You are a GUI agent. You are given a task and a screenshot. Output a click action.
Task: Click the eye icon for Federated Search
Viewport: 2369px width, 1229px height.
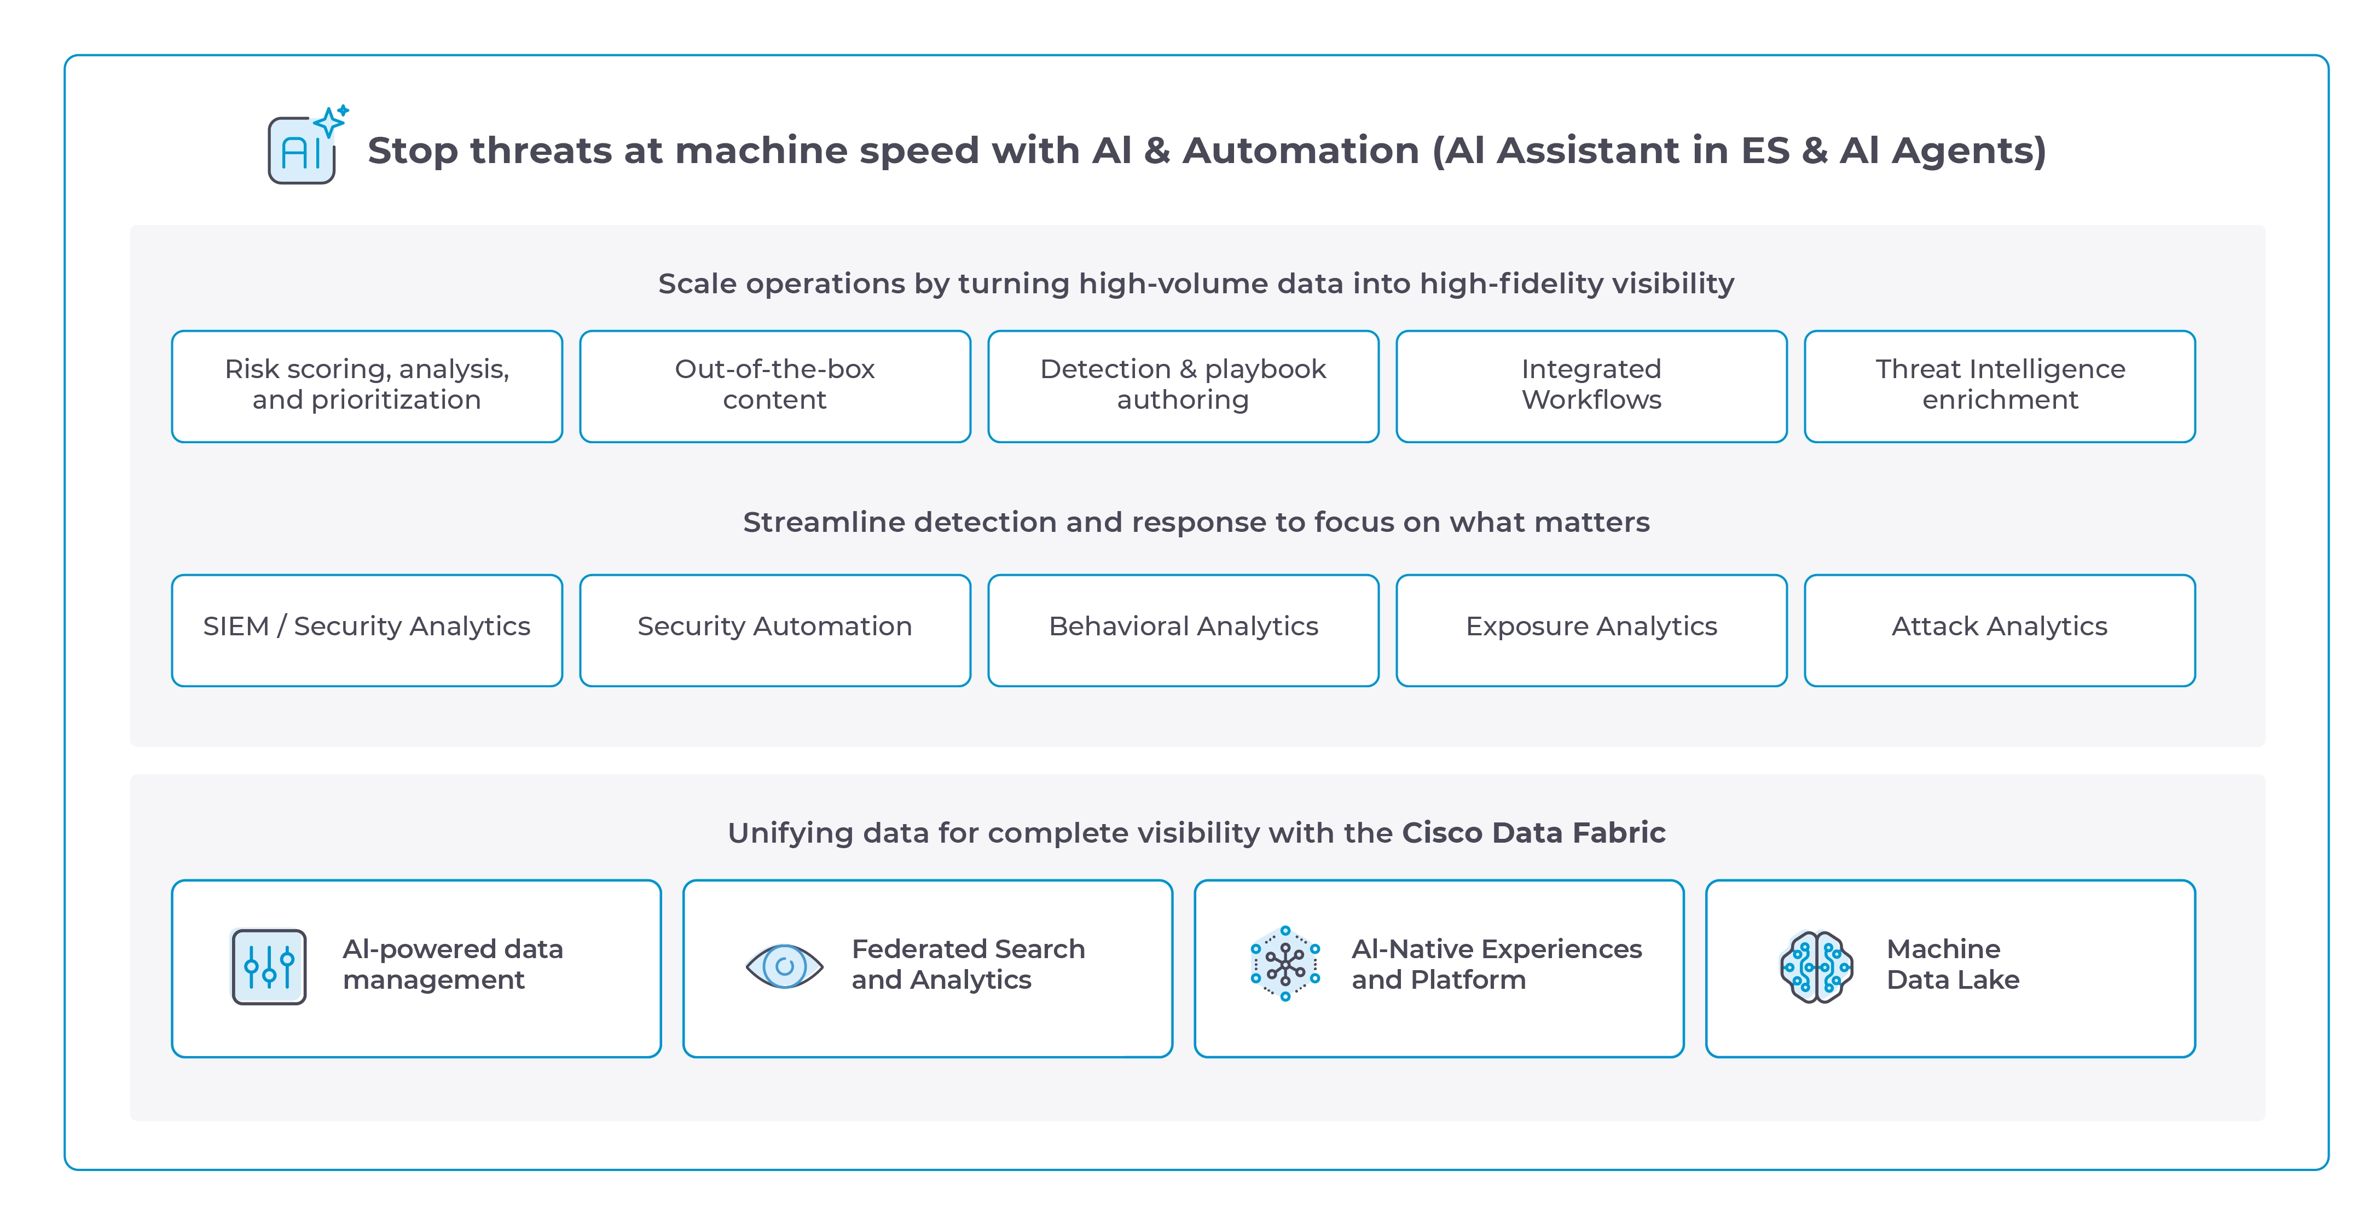[784, 966]
